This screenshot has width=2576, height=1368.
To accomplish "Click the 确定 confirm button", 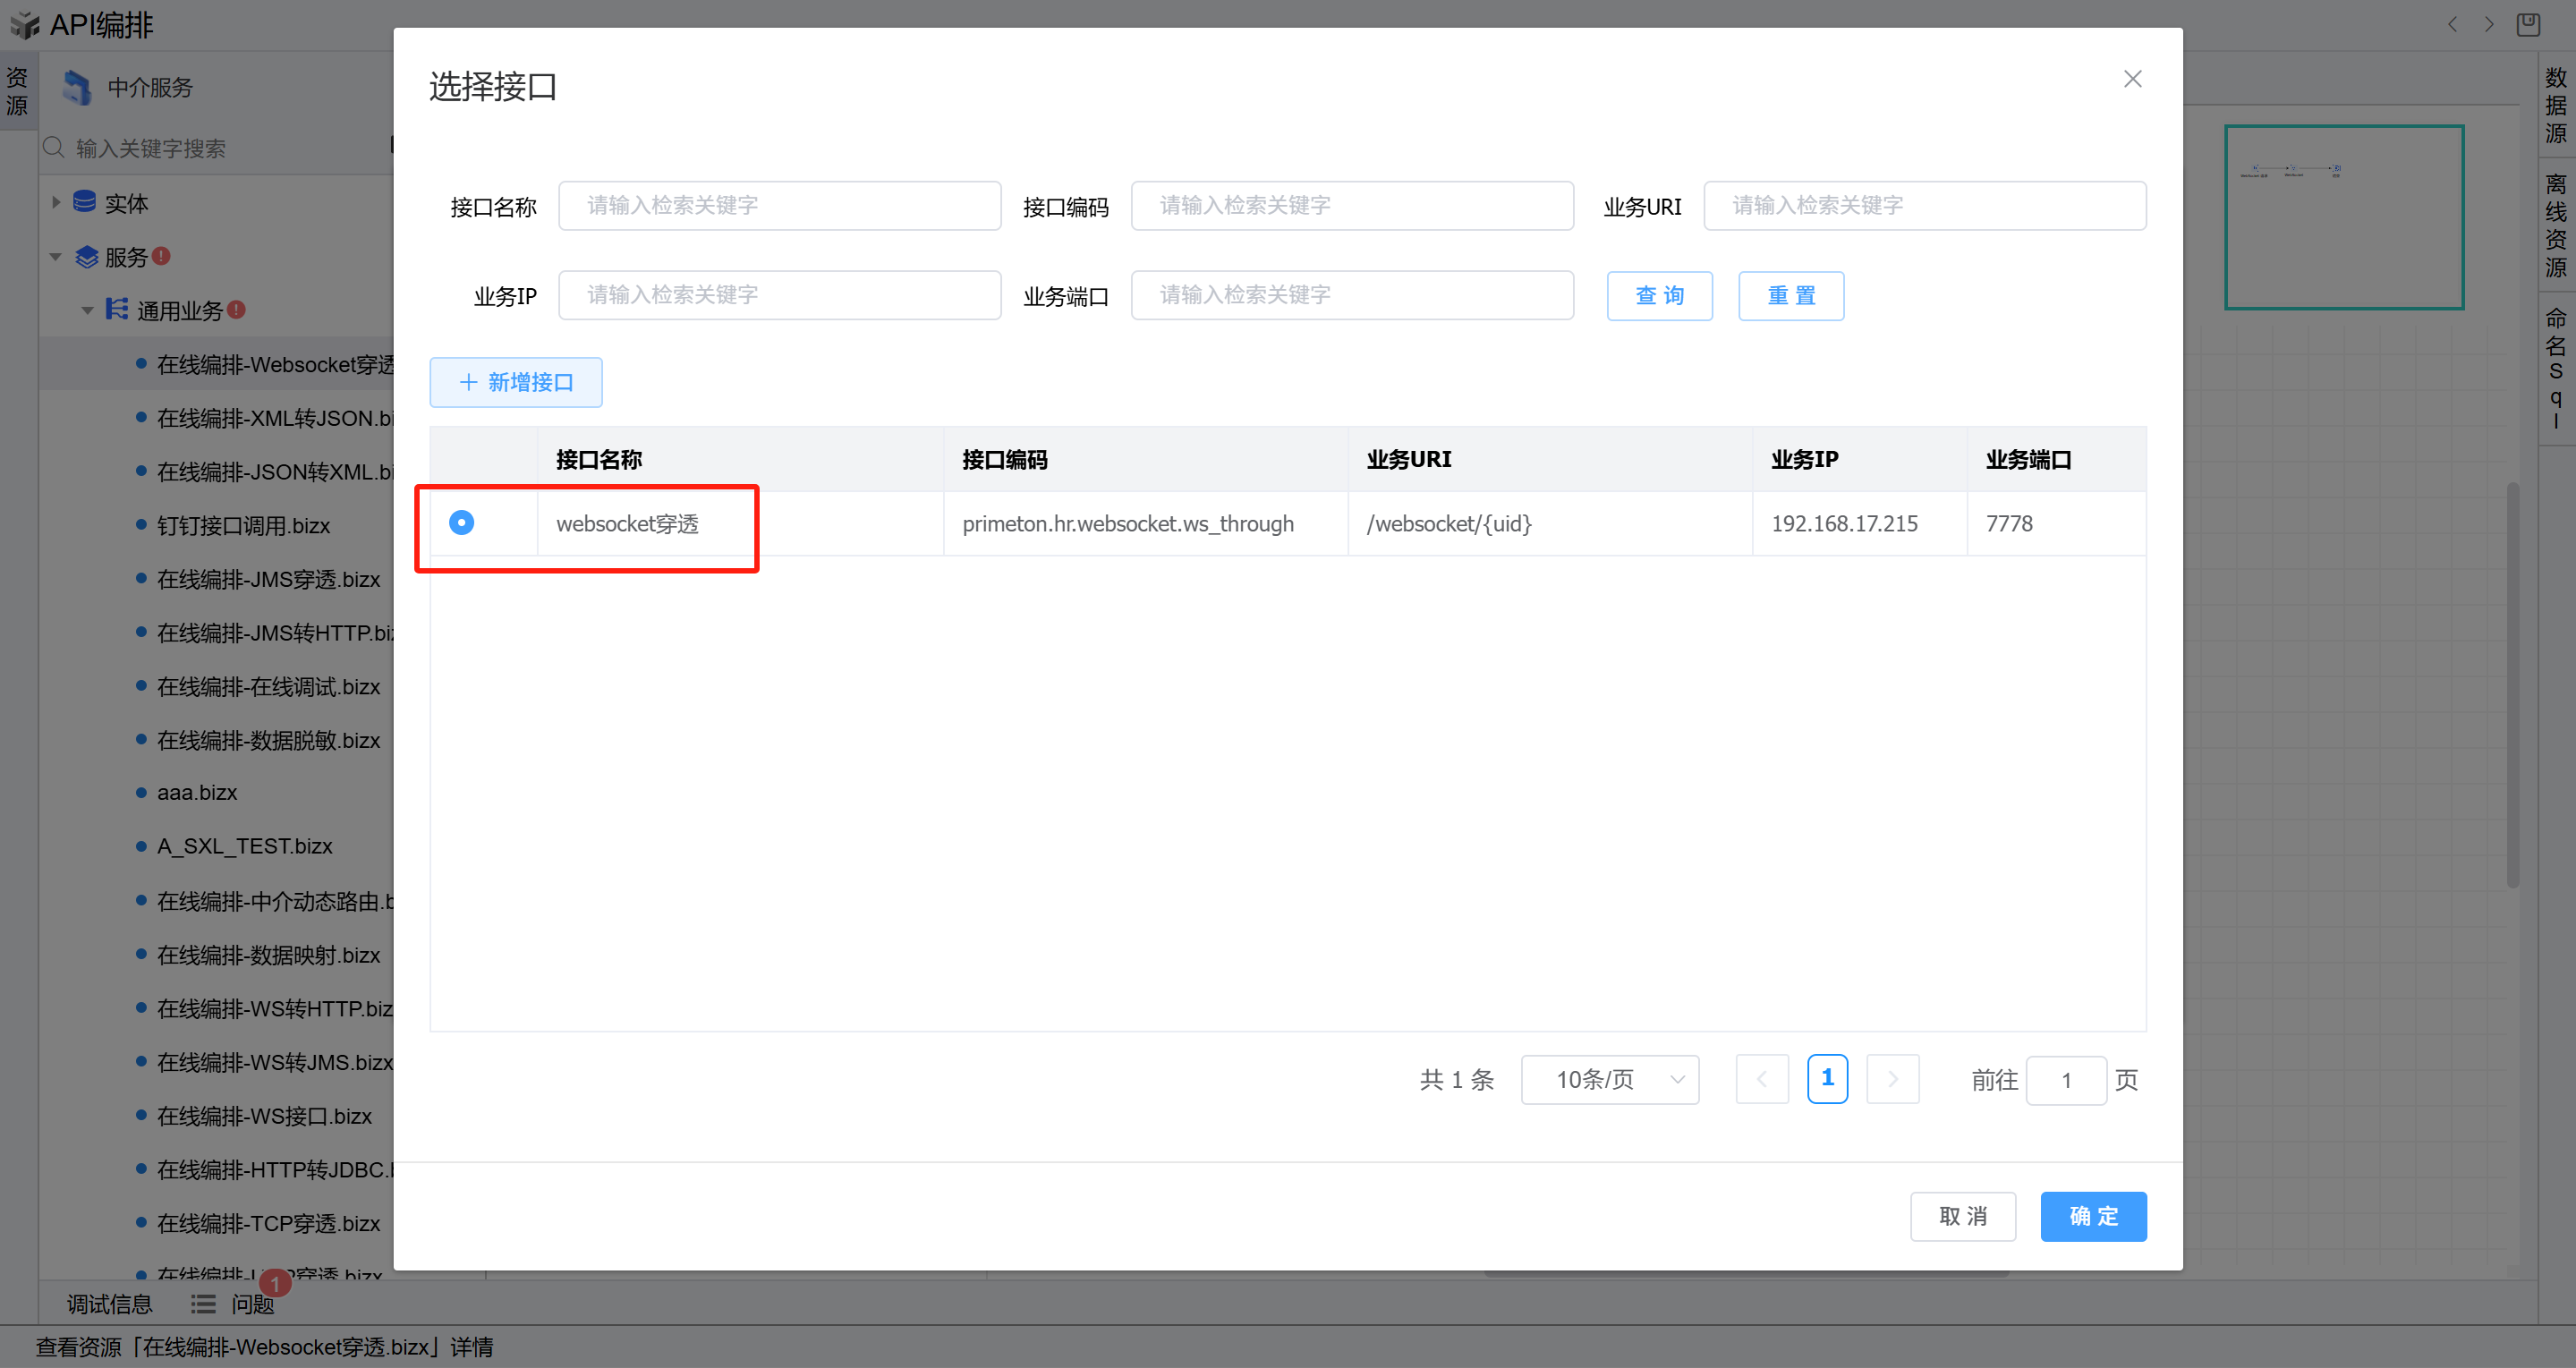I will click(2093, 1217).
